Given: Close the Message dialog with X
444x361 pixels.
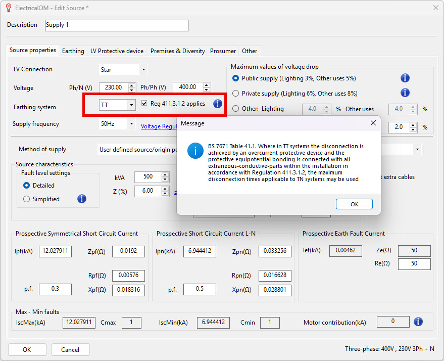Looking at the screenshot, I should coord(373,123).
